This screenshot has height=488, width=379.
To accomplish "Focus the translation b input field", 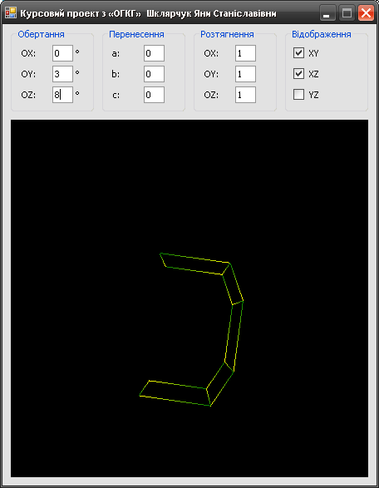I will click(154, 74).
